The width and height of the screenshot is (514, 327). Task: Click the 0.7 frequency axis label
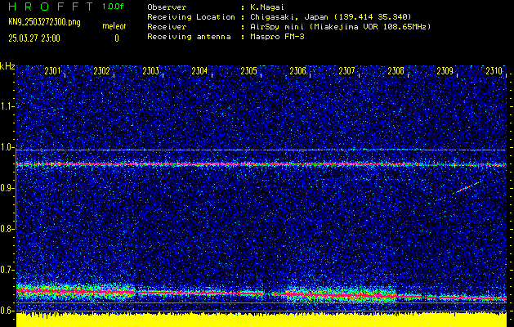coord(6,270)
